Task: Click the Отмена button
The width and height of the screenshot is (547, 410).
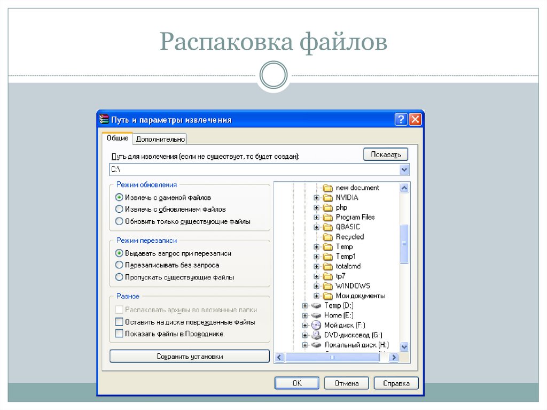Action: tap(346, 383)
